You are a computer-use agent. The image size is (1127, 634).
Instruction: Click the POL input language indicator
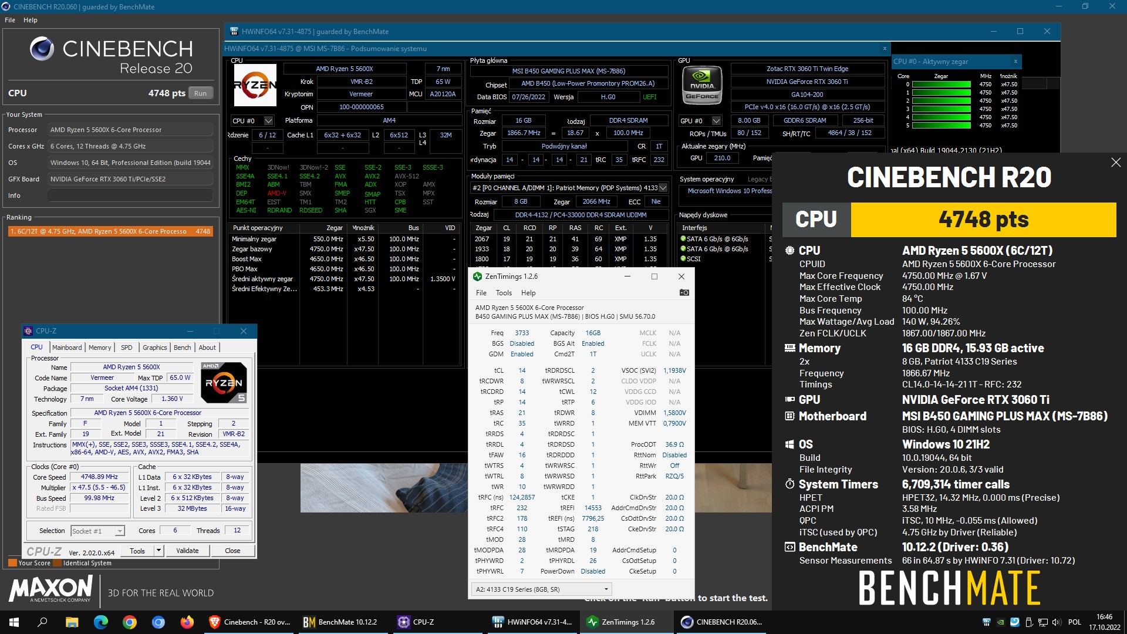point(1074,622)
